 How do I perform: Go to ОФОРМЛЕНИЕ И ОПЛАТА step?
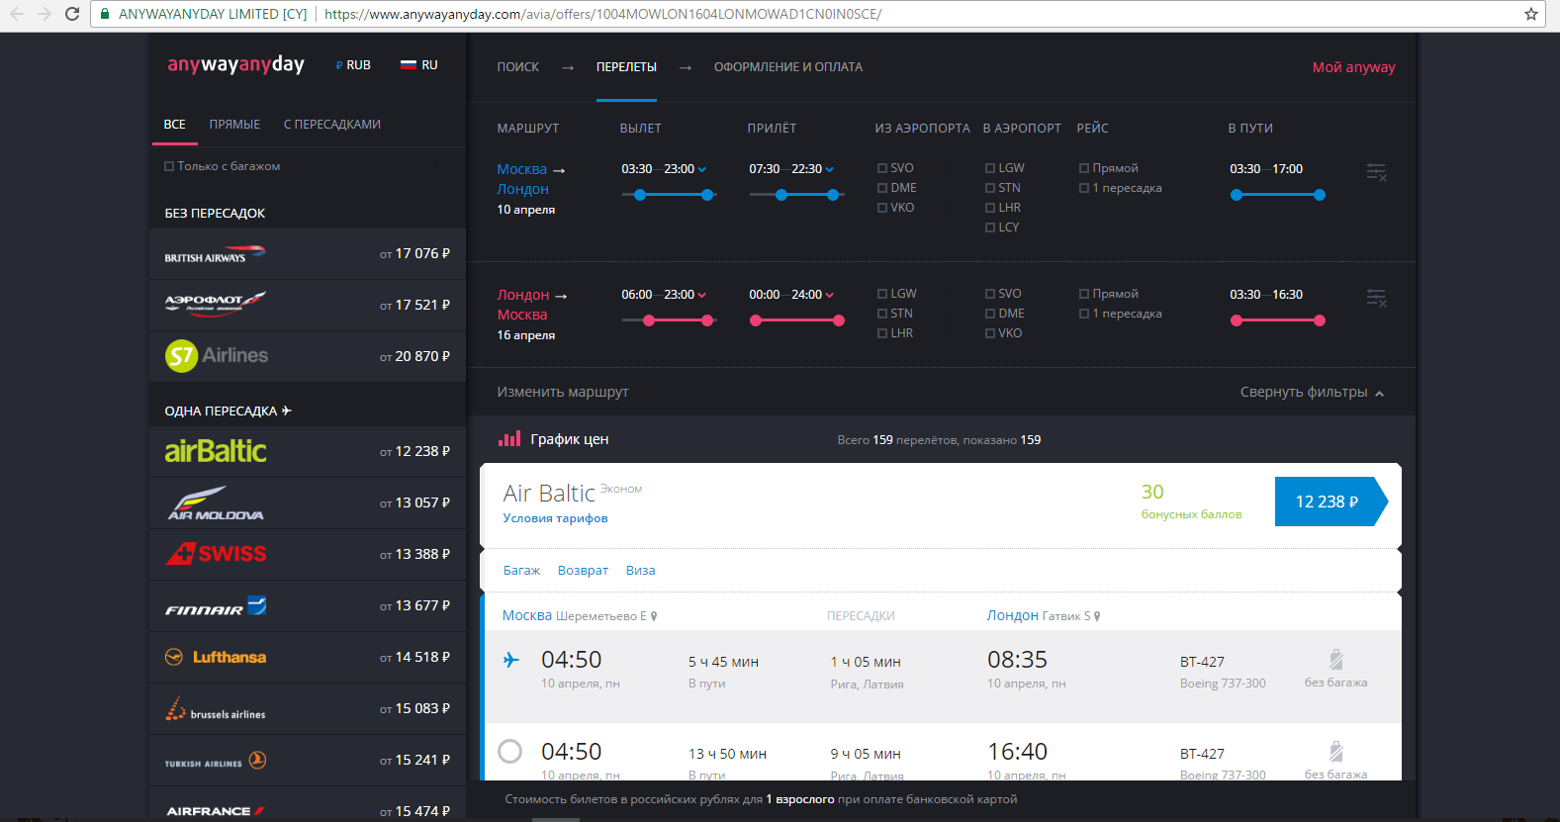[x=788, y=67]
